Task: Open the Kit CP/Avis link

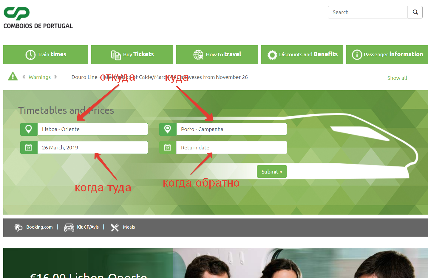Action: (x=88, y=227)
